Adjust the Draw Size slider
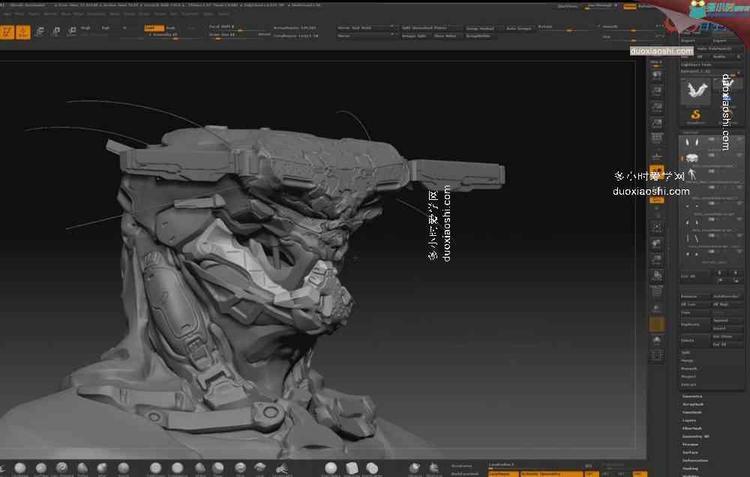 tap(232, 35)
